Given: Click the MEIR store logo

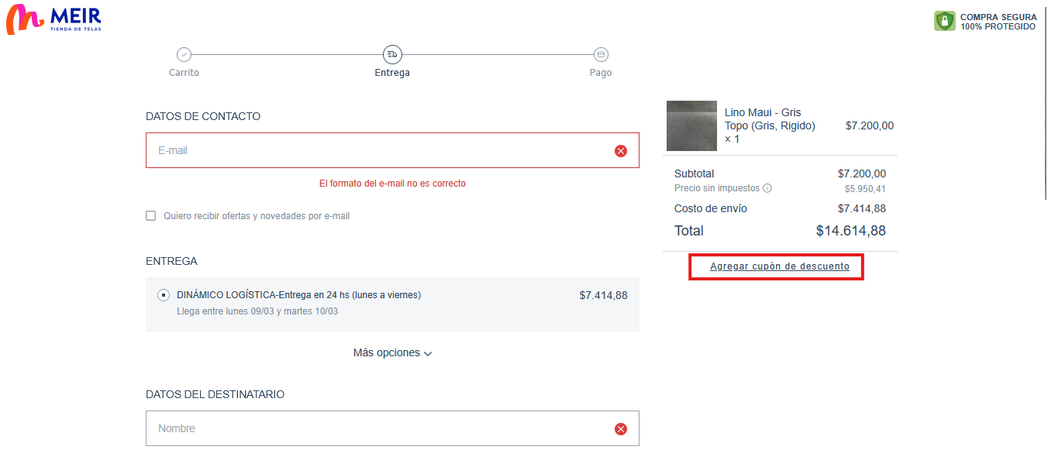Looking at the screenshot, I should (53, 19).
